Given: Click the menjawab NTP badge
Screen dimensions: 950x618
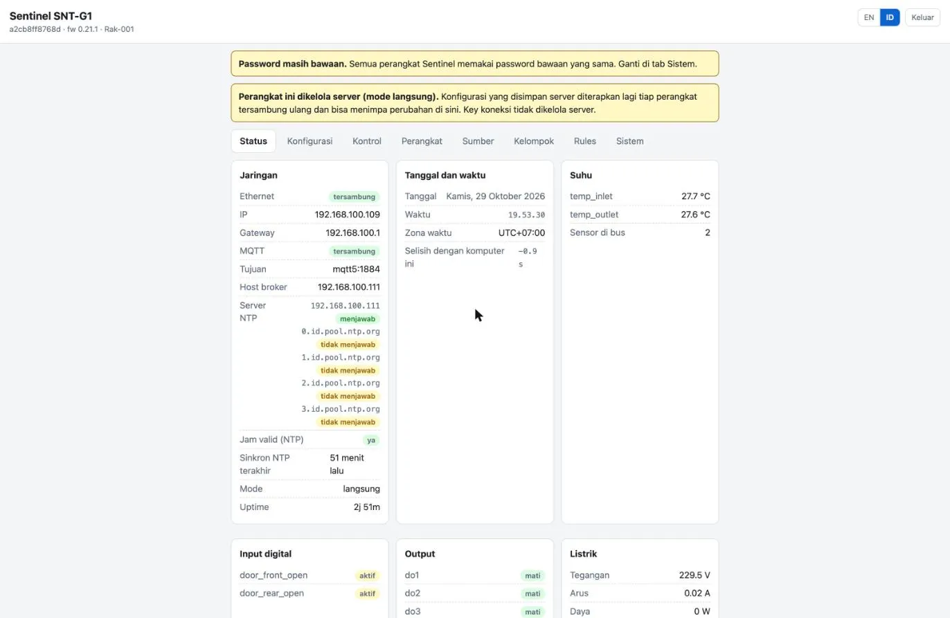Looking at the screenshot, I should (x=358, y=319).
